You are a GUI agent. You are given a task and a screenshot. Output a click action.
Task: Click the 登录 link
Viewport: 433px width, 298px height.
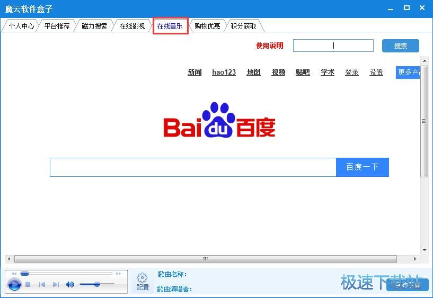pyautogui.click(x=352, y=72)
